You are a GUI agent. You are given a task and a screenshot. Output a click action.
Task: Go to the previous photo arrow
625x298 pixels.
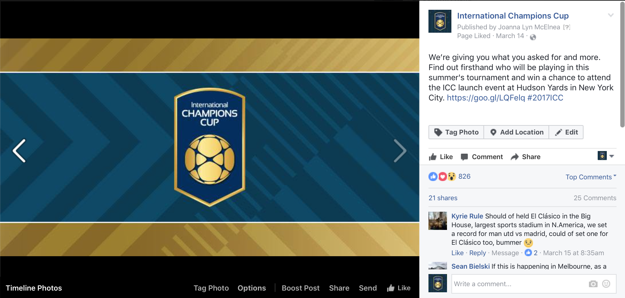19,151
